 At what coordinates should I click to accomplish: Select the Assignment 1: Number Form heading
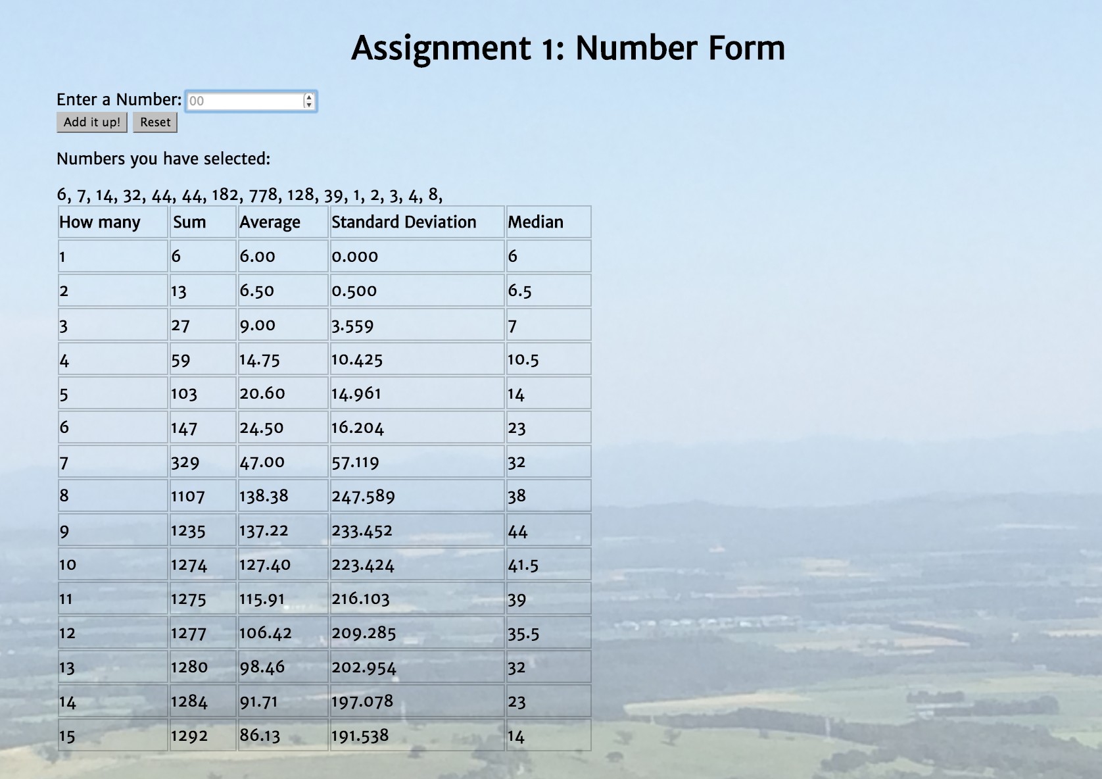pyautogui.click(x=568, y=48)
